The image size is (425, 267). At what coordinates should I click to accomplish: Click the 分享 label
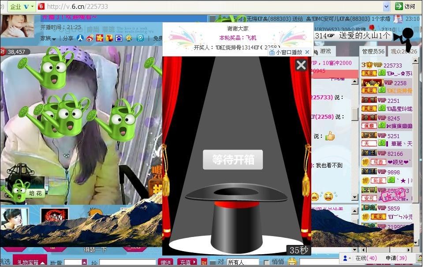tap(68, 38)
